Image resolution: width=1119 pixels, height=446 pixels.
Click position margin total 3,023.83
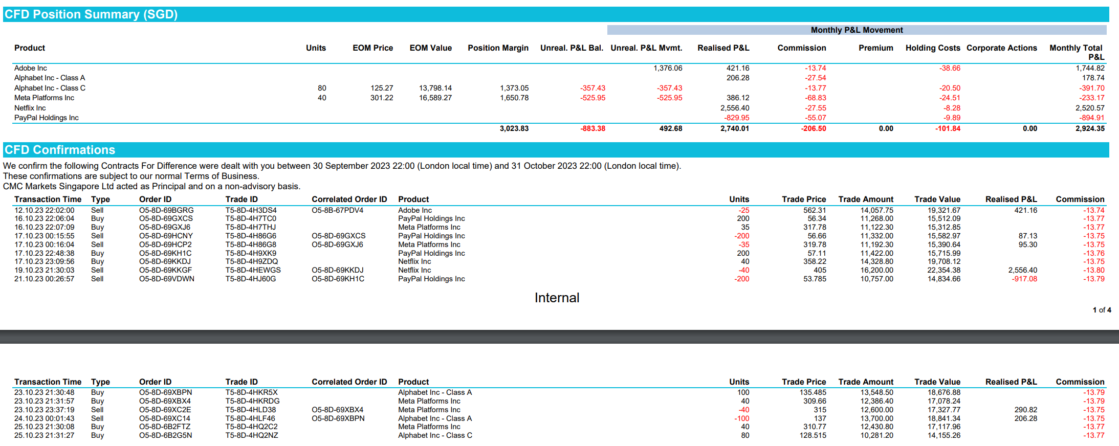click(x=514, y=128)
